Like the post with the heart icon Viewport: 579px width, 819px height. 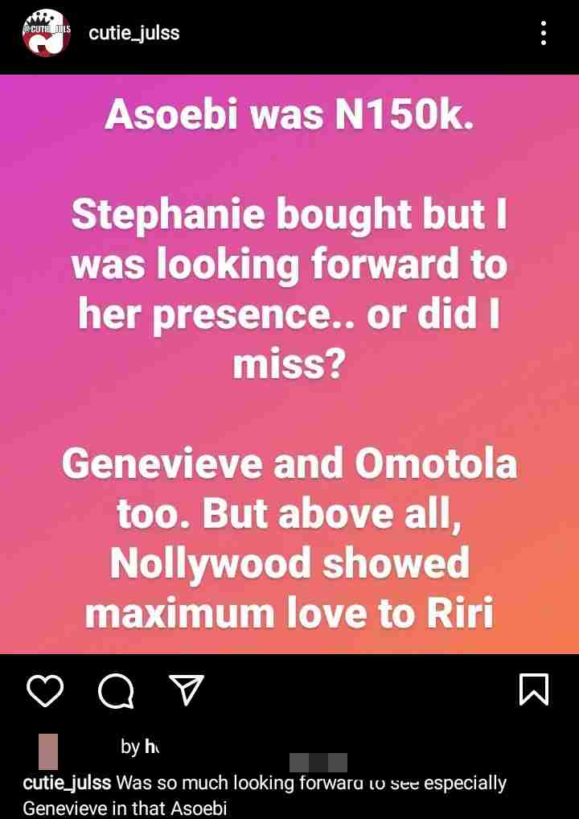[x=45, y=690]
